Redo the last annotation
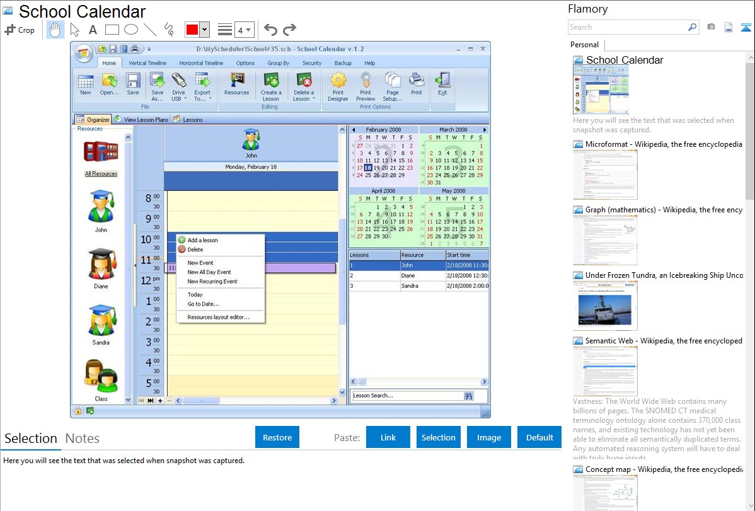Image resolution: width=755 pixels, height=511 pixels. tap(289, 30)
